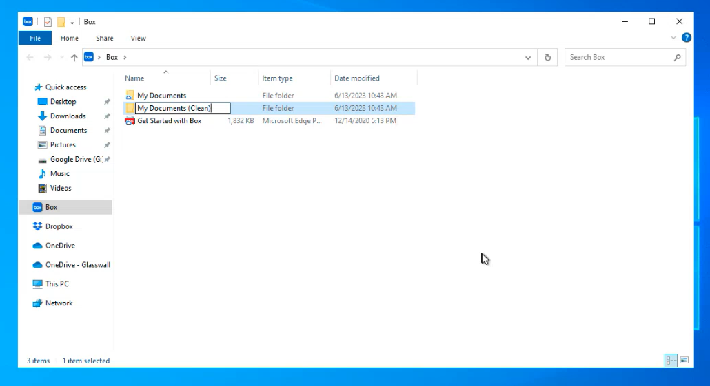Viewport: 710px width, 386px height.
Task: Open the Help question mark icon
Action: (x=686, y=38)
